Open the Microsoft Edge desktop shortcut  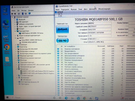point(6,24)
